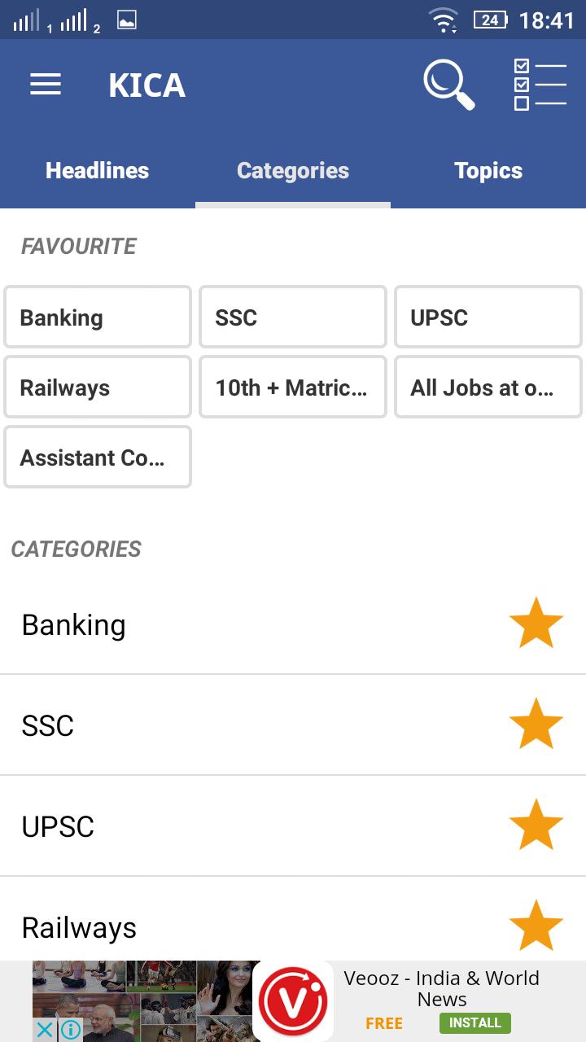Open the 10th + Matric favourite chip

(x=293, y=387)
